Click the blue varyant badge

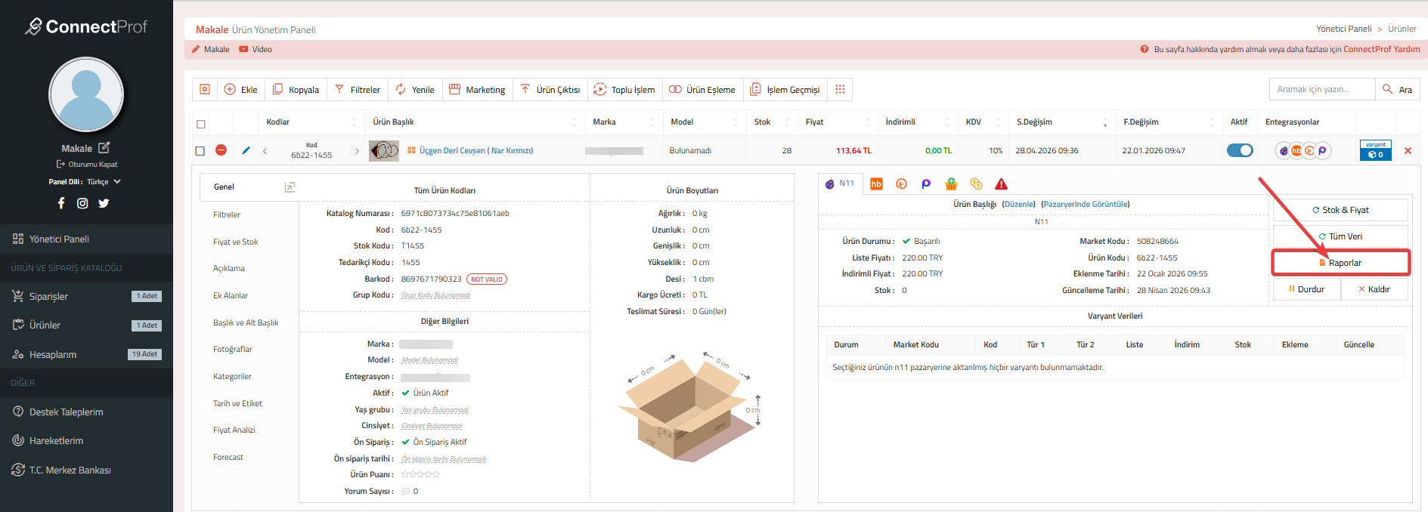pyautogui.click(x=1375, y=150)
